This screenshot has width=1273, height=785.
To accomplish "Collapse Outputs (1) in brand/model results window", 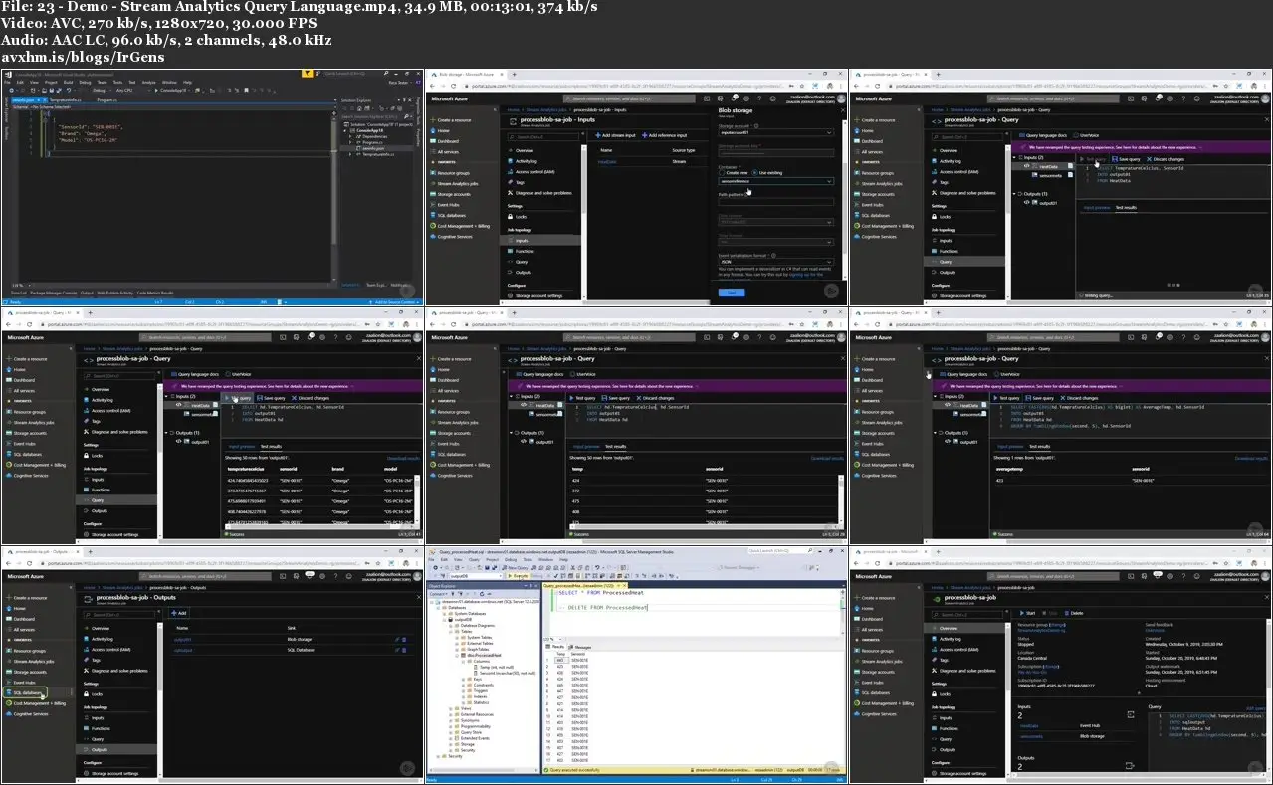I will point(166,433).
